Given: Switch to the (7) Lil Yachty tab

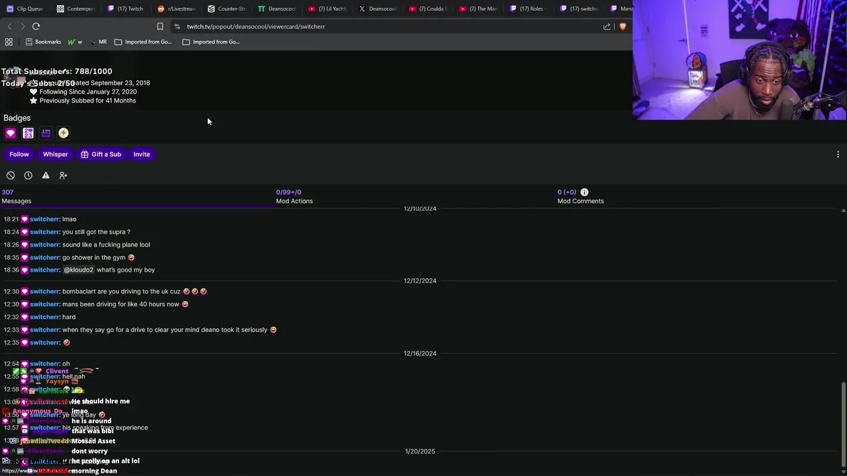Looking at the screenshot, I should [328, 9].
